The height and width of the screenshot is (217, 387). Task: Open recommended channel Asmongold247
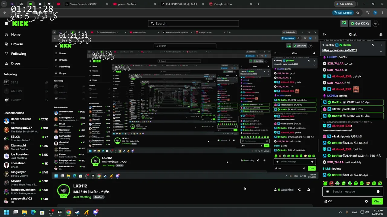pos(26,130)
